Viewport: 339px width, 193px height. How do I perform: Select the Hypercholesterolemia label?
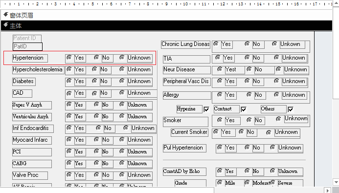point(38,70)
